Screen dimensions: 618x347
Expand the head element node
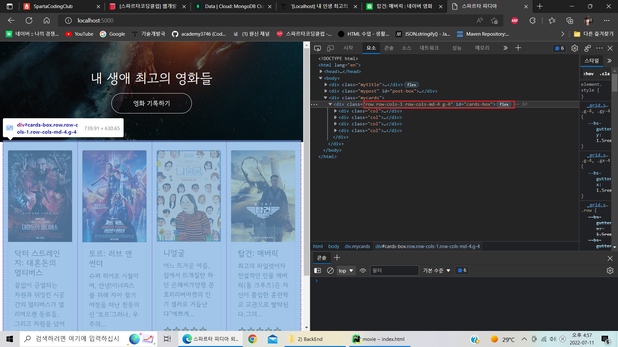[321, 72]
